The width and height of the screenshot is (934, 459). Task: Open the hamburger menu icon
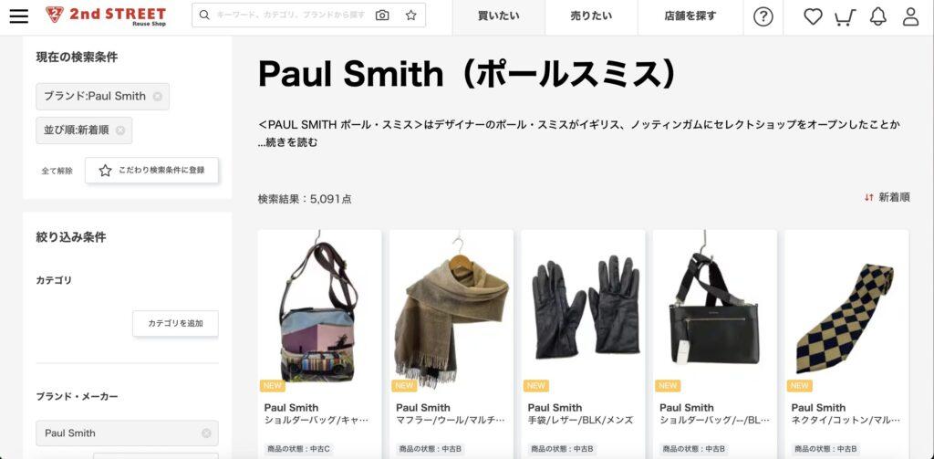tap(18, 16)
